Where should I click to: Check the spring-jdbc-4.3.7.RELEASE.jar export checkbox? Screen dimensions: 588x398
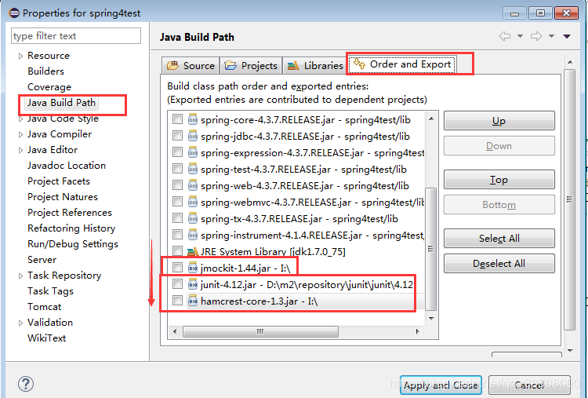[177, 136]
